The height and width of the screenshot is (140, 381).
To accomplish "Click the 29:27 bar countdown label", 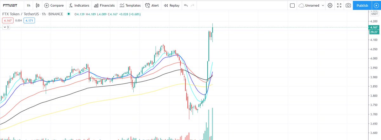I will (375, 32).
